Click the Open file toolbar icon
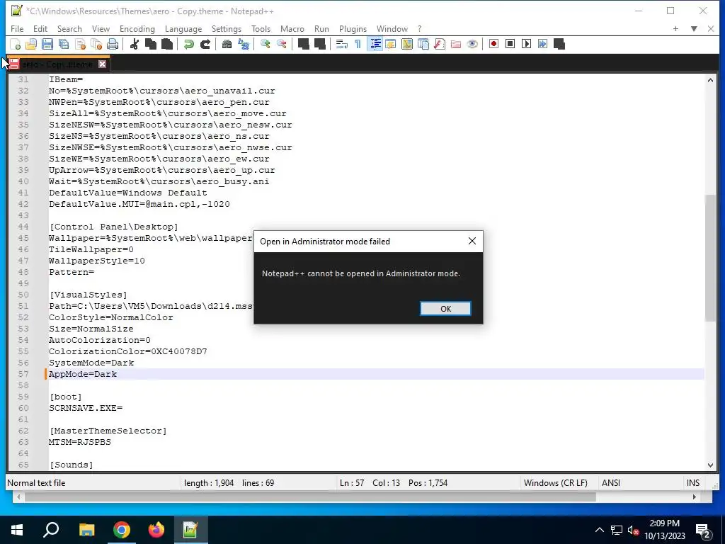Screen dimensions: 725x544 tap(31, 44)
